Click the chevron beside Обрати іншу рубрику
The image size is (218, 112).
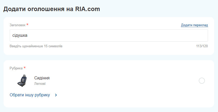(56, 95)
